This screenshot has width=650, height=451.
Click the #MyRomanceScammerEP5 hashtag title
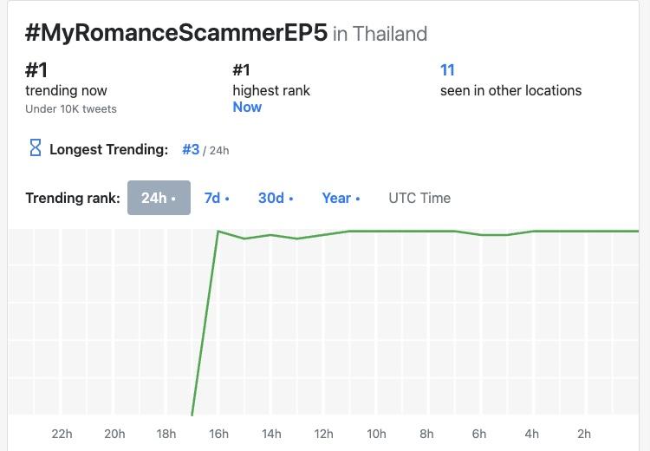176,33
